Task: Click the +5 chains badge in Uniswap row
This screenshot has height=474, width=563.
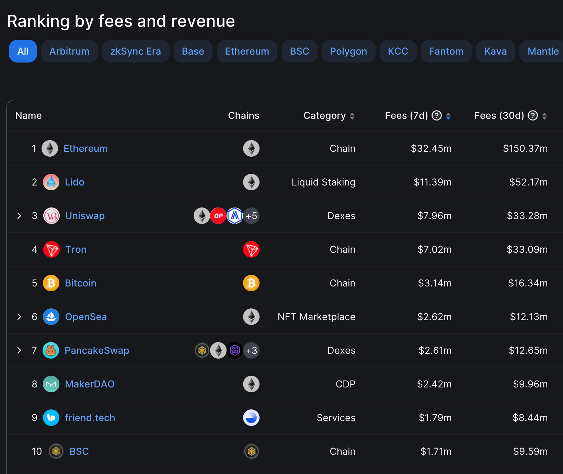Action: [251, 216]
